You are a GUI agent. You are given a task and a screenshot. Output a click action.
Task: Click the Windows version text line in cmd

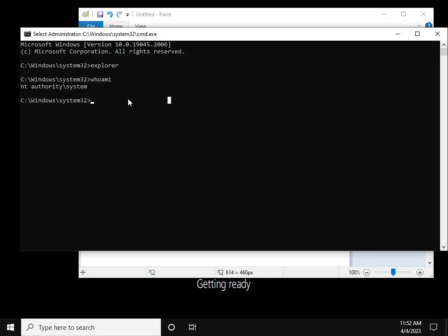pos(96,45)
